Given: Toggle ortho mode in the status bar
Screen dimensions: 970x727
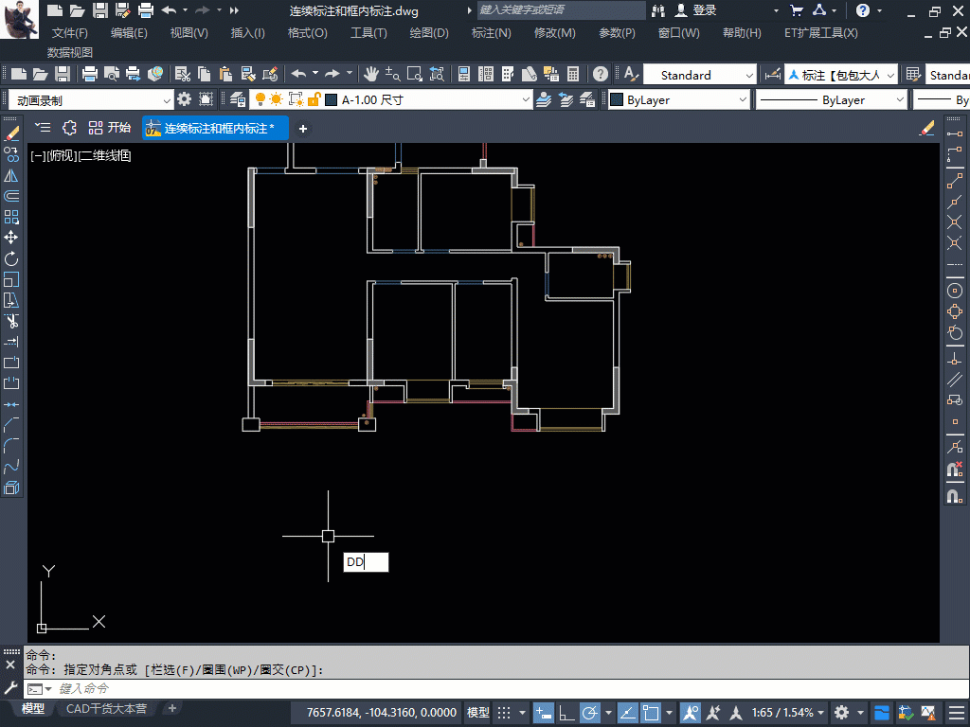Looking at the screenshot, I should tap(566, 713).
